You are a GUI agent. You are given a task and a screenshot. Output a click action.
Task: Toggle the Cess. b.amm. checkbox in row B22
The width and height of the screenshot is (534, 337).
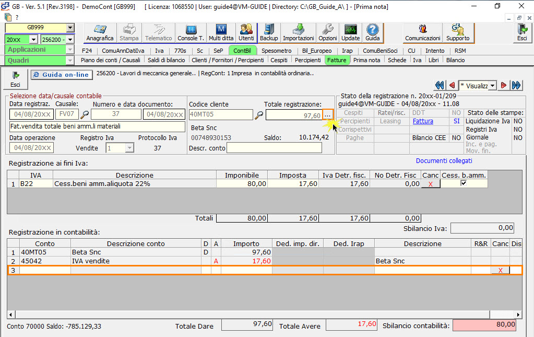[x=463, y=183]
